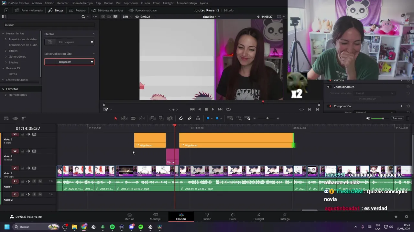Select the arrow Selection mode tool

coord(115,118)
